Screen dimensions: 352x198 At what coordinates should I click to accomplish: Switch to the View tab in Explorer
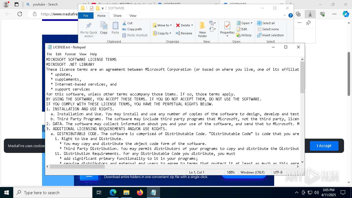tap(133, 16)
